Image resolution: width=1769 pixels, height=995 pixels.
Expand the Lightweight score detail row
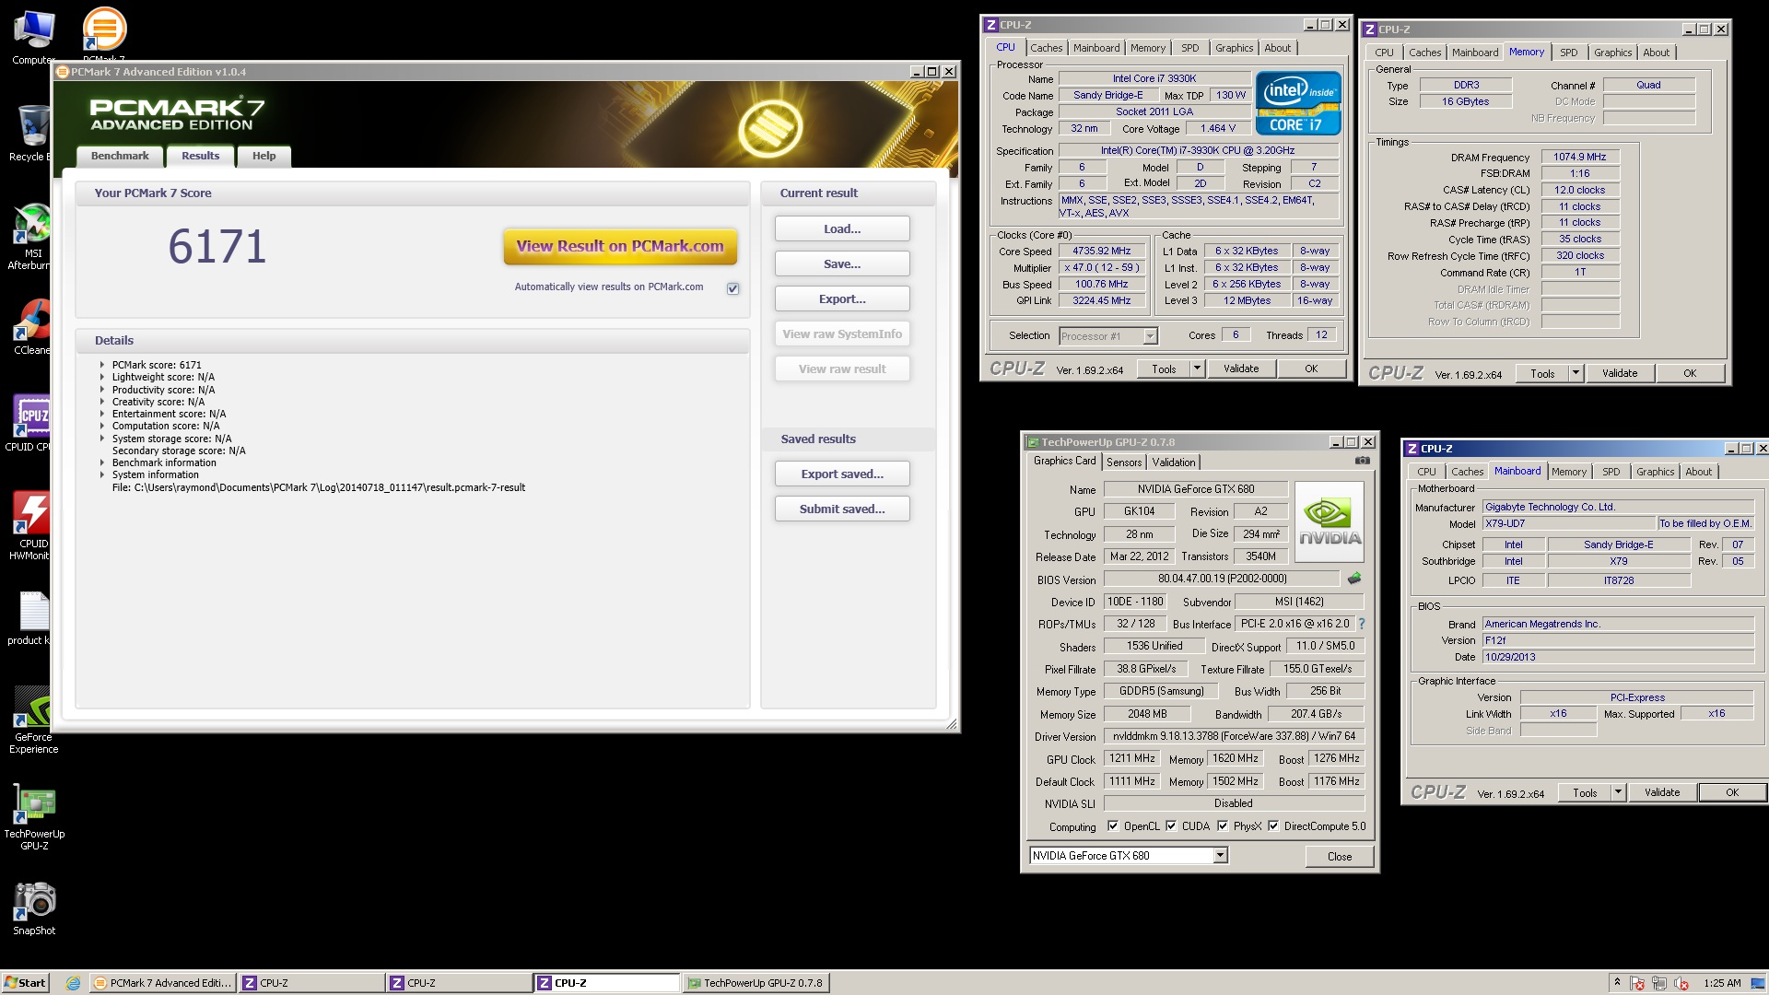pos(102,377)
